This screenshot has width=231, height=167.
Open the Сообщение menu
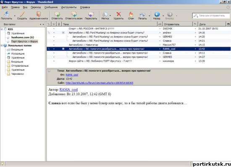coord(51,7)
